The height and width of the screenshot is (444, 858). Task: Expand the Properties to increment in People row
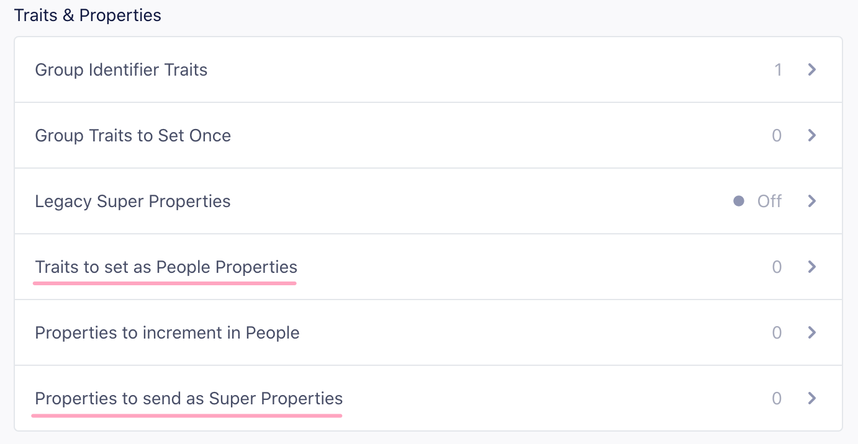(428, 332)
